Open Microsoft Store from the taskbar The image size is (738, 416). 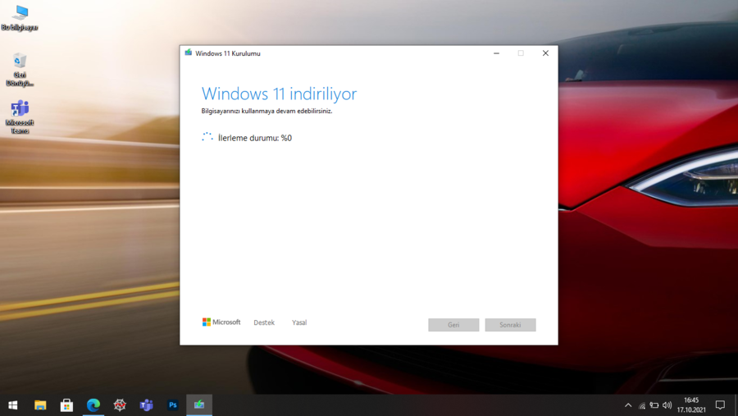point(66,405)
